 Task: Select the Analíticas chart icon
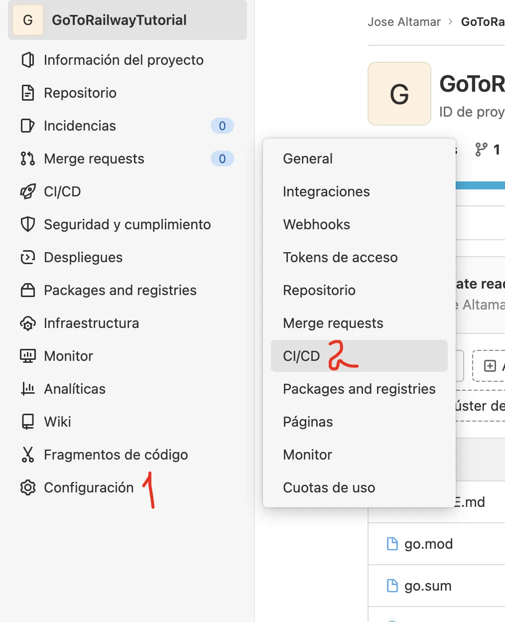[28, 389]
